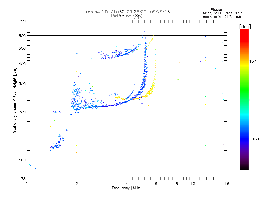
Task: Click y-axis tick label "400"
Action: coord(22,64)
